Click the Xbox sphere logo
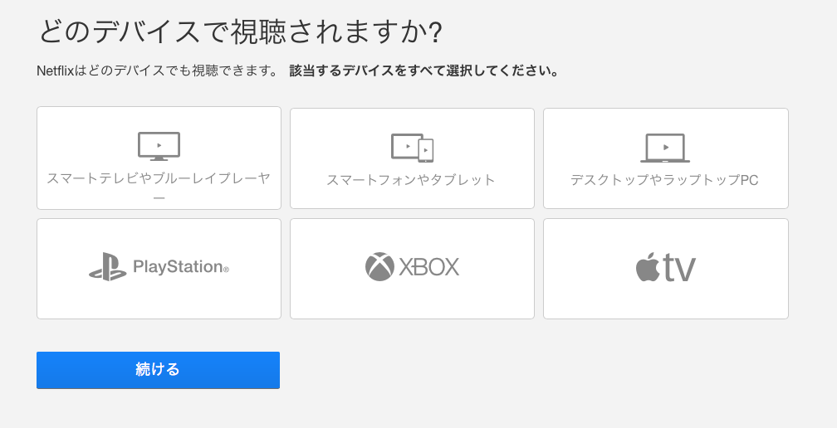Image resolution: width=837 pixels, height=428 pixels. tap(379, 266)
